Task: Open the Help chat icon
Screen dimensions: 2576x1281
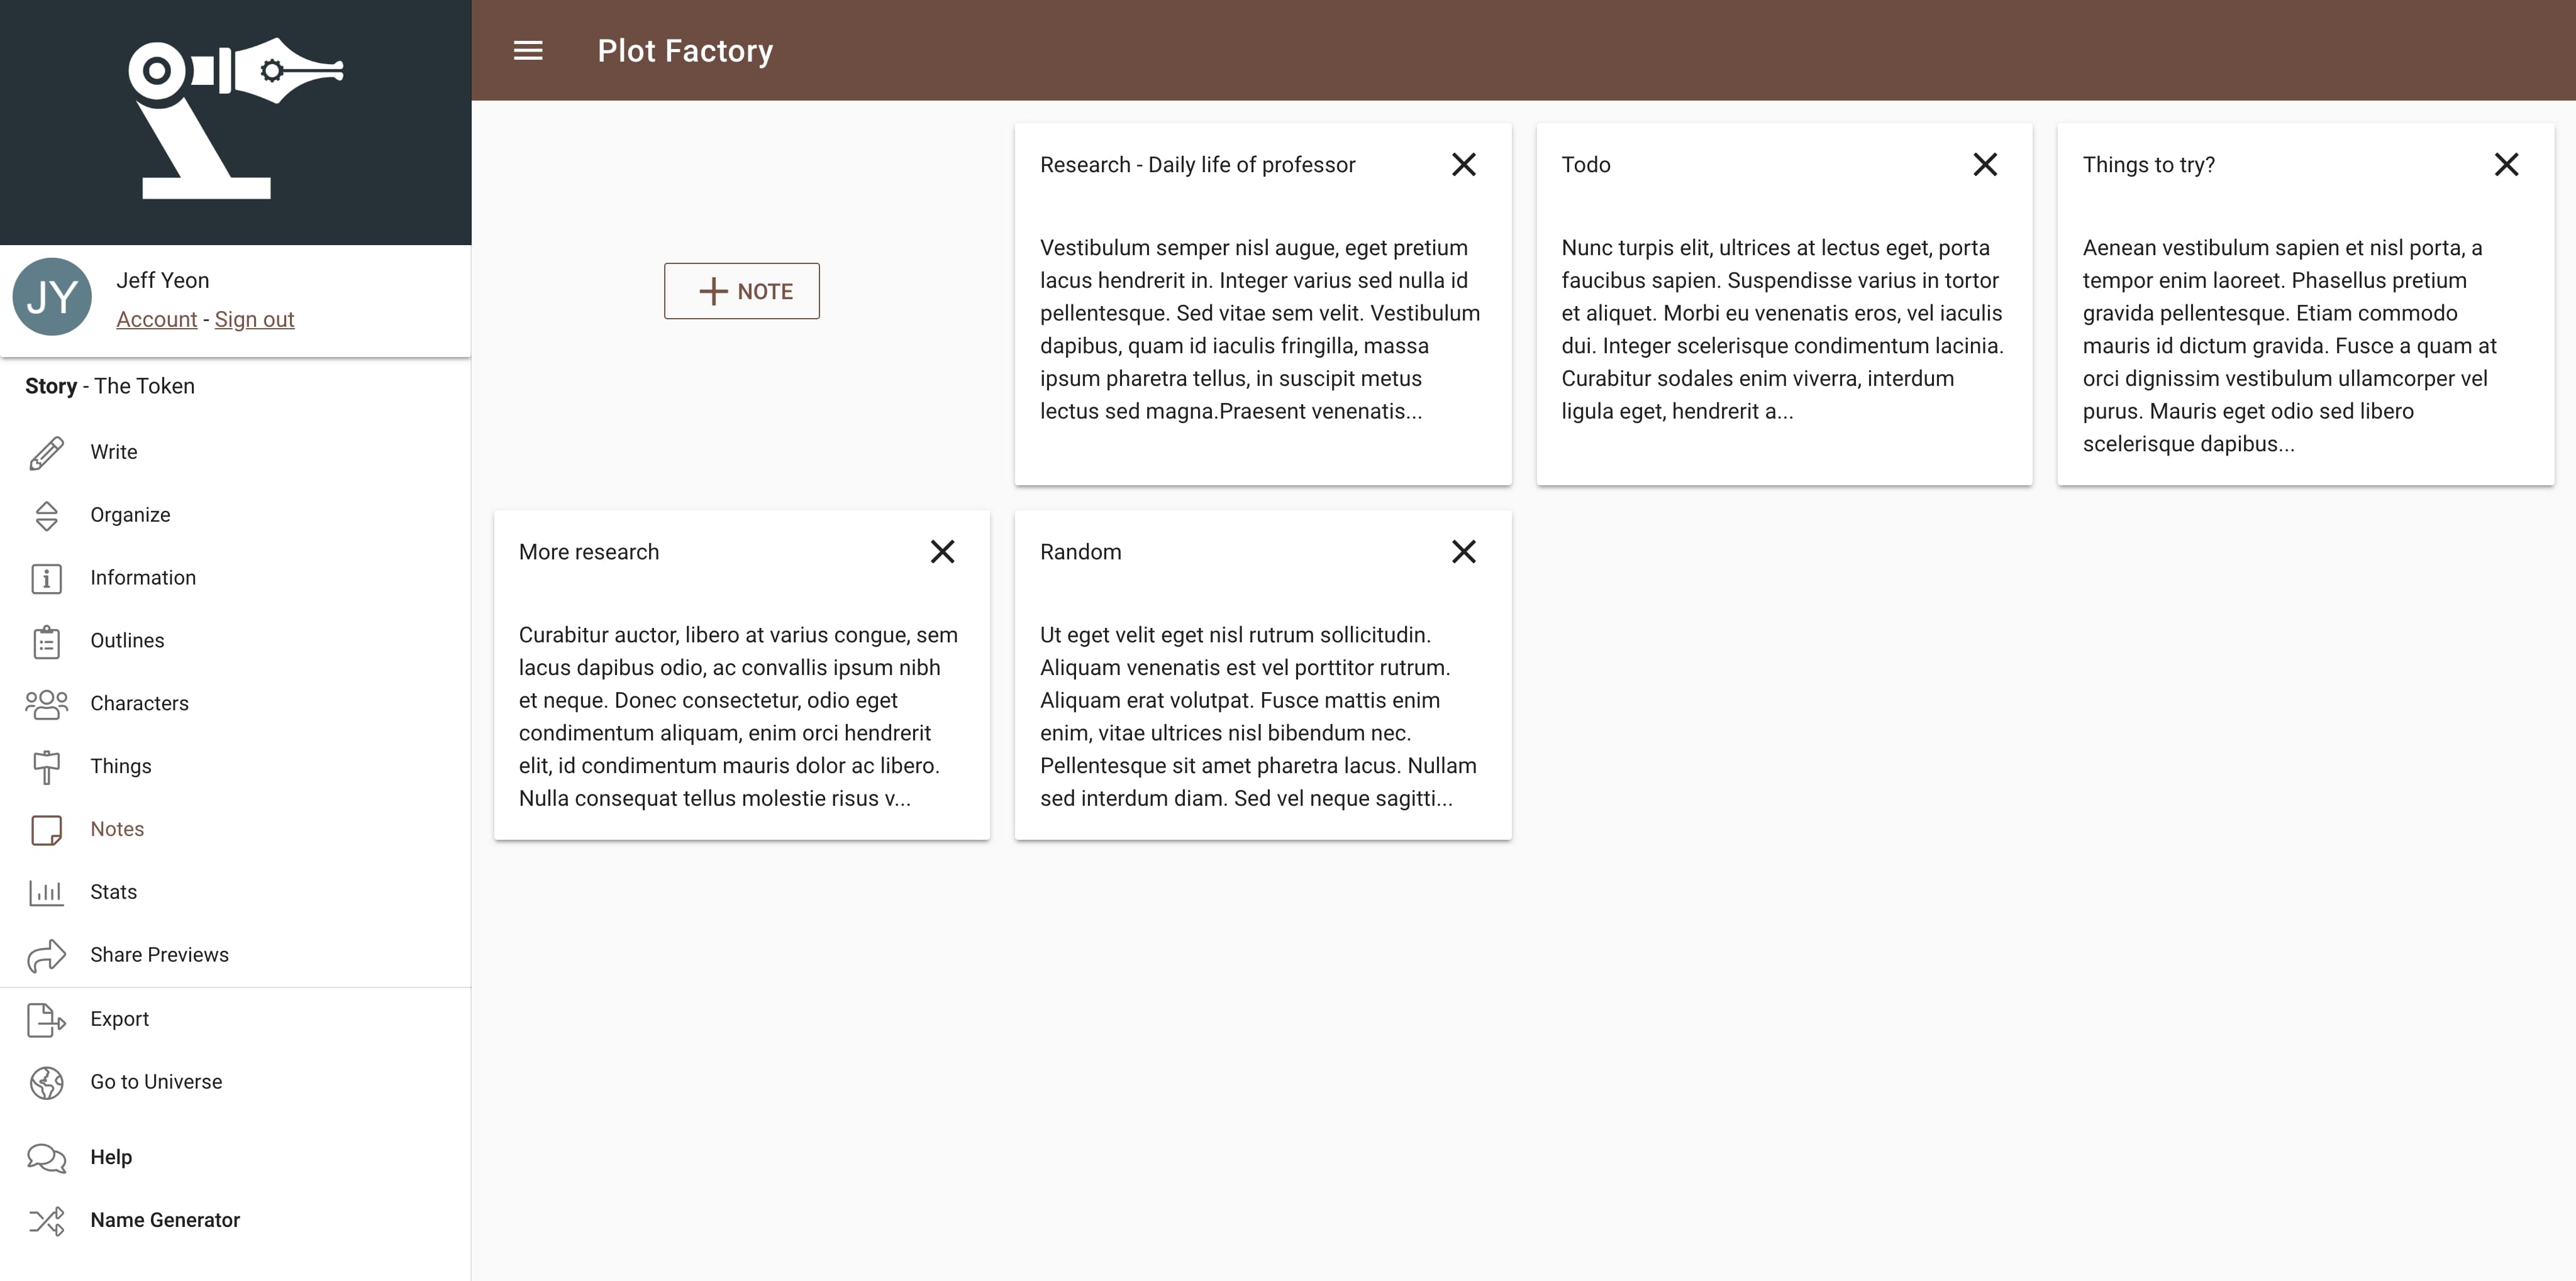Action: [46, 1157]
